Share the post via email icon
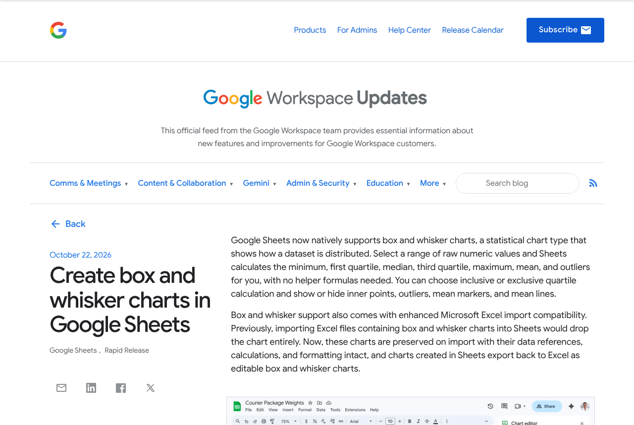Viewport: 634px width, 425px height. [x=61, y=388]
